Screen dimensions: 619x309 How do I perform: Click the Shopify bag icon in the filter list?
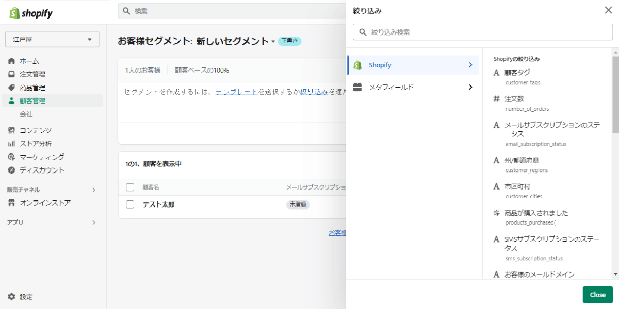[x=357, y=65]
